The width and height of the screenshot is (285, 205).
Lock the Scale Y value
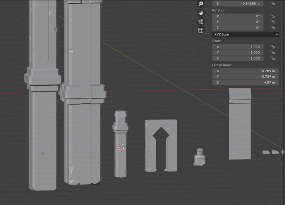[272, 53]
